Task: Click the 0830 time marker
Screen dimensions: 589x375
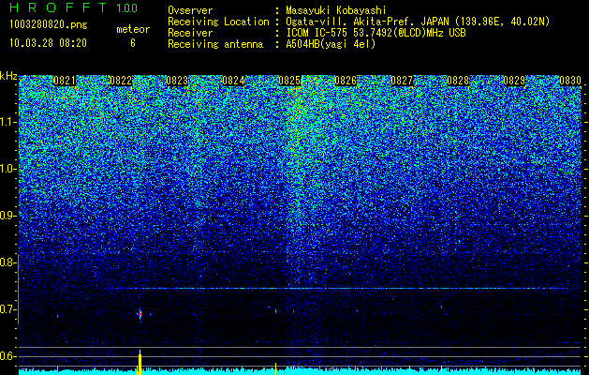Action: tap(570, 81)
